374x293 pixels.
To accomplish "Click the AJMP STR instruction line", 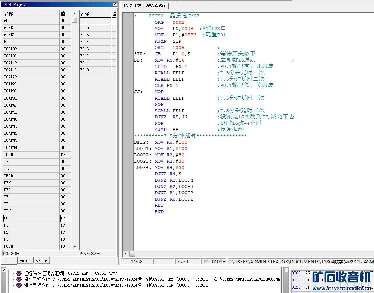I will coord(168,41).
